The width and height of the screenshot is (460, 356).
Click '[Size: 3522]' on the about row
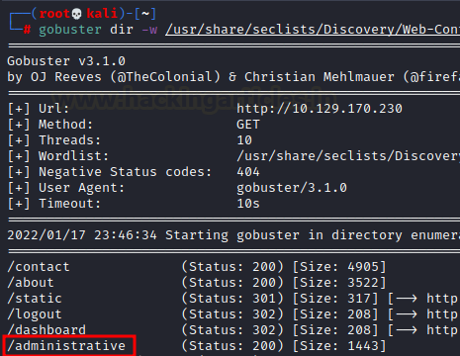pyautogui.click(x=339, y=283)
